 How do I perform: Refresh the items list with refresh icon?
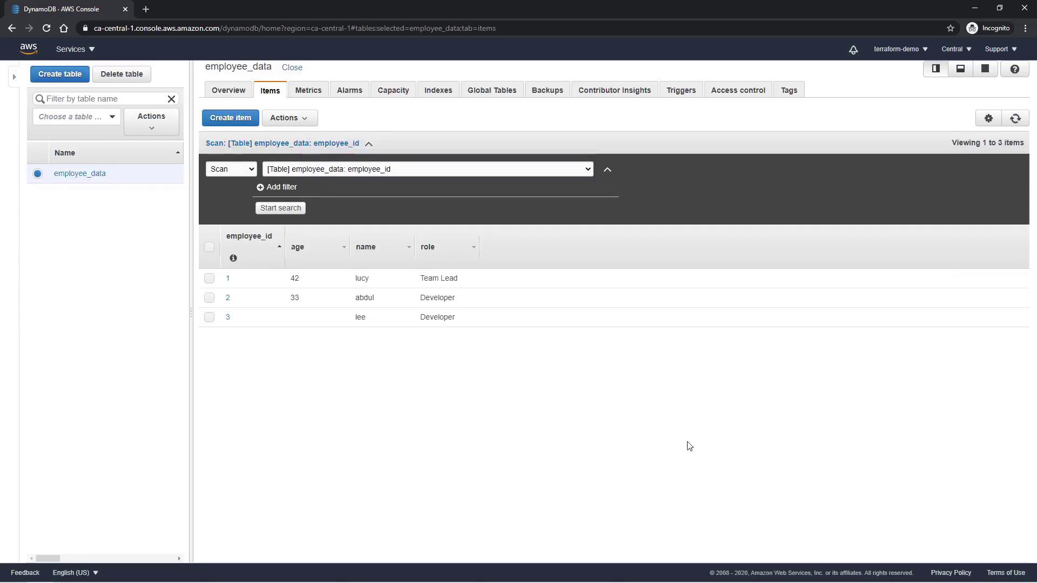coord(1015,118)
